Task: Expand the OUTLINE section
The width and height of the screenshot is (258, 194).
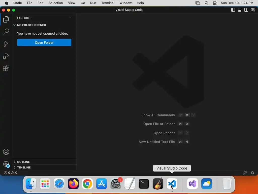Action: pyautogui.click(x=44, y=162)
